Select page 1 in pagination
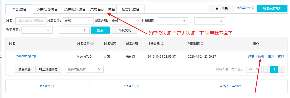The image size is (290, 98). click(x=274, y=69)
